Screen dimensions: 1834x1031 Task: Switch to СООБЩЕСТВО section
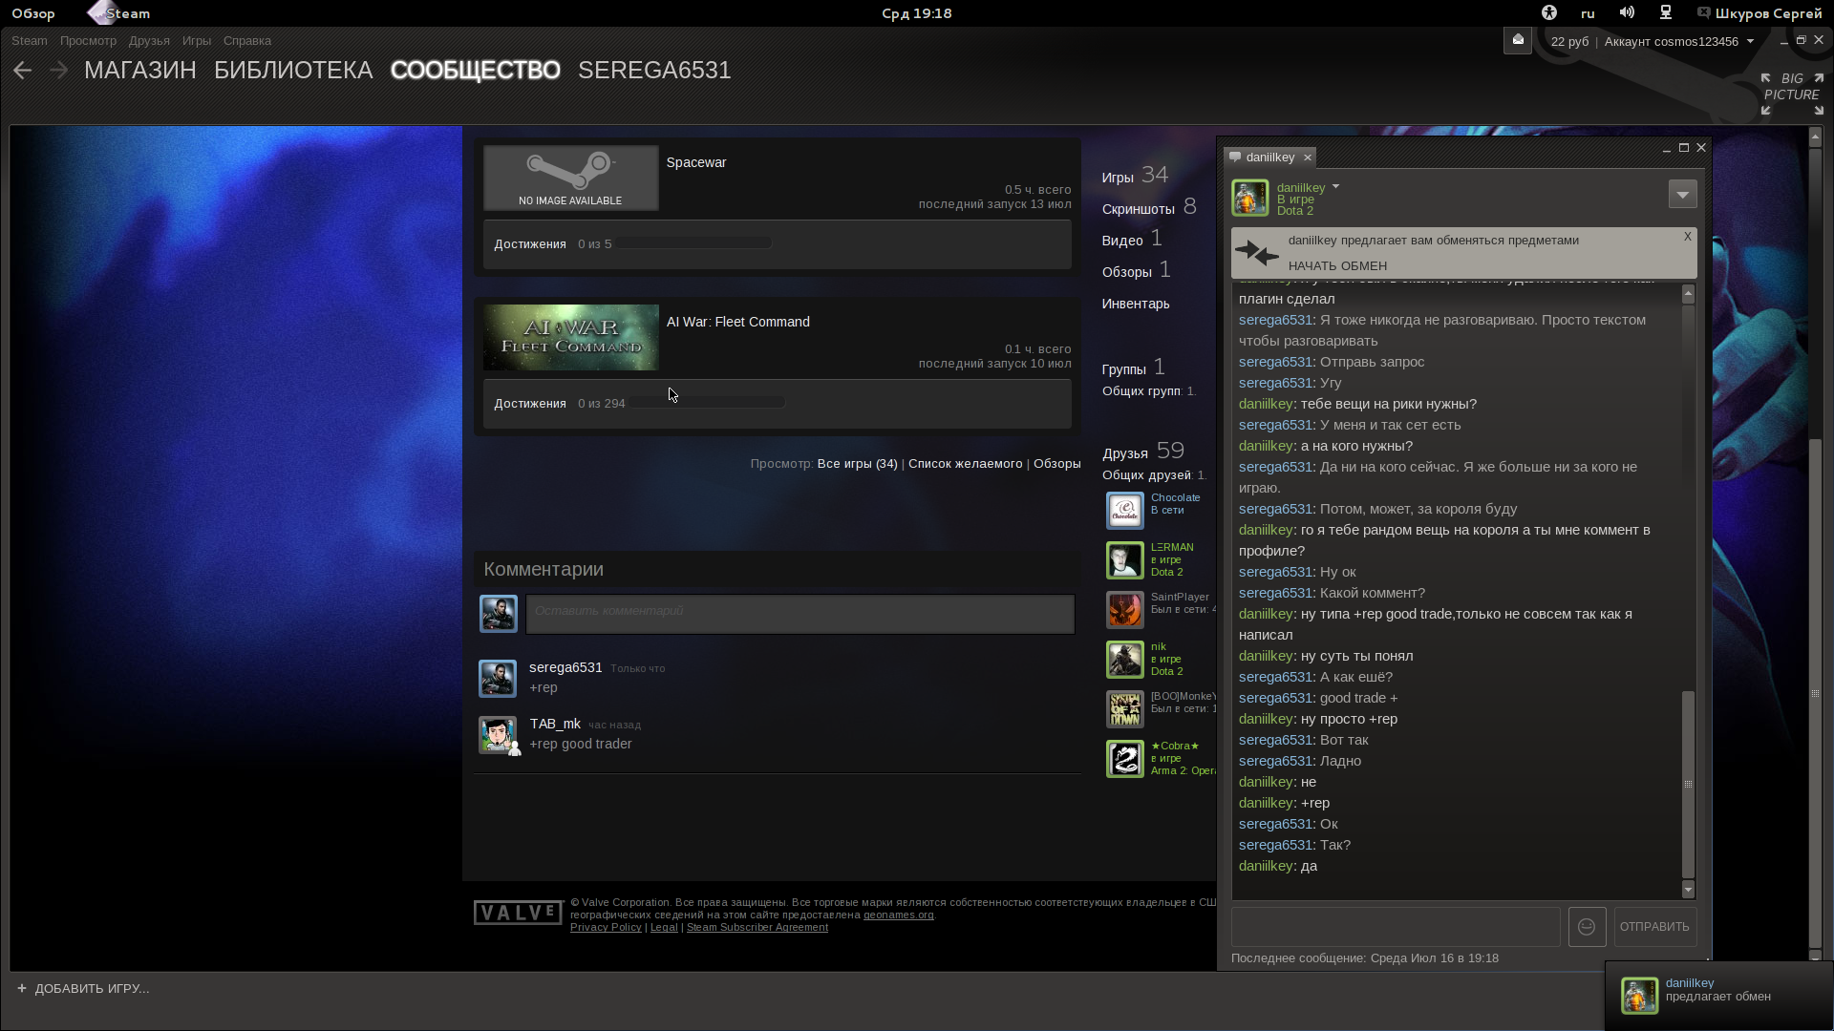coord(476,71)
